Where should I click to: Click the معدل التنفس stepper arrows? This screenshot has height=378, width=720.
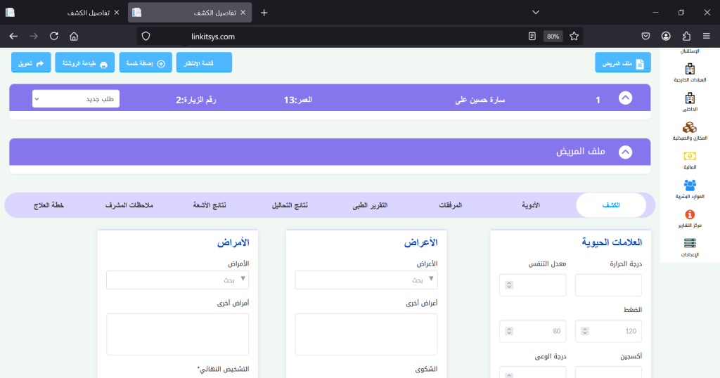(x=509, y=285)
